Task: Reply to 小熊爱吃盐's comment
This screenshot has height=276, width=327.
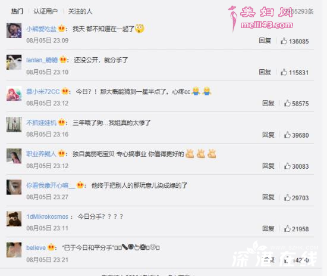Action: [265, 41]
